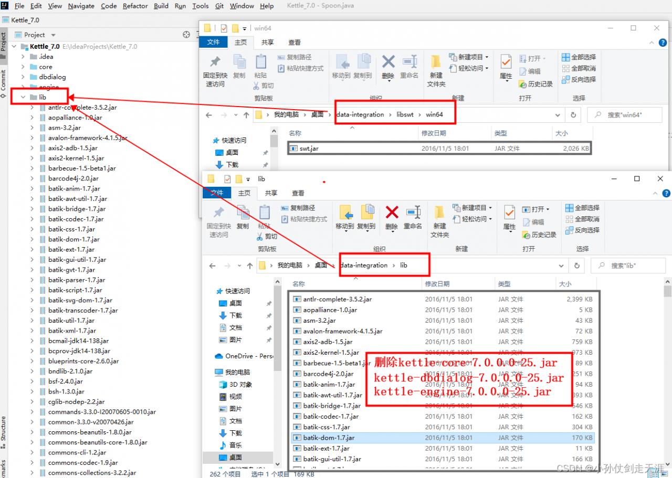Open New item dropdown in win64 window

[x=469, y=57]
